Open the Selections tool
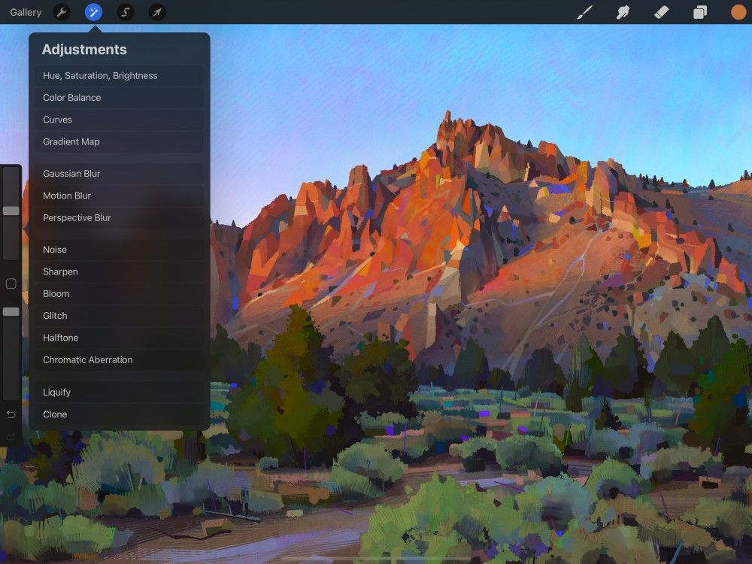Screen dimensions: 752x564 click(125, 12)
